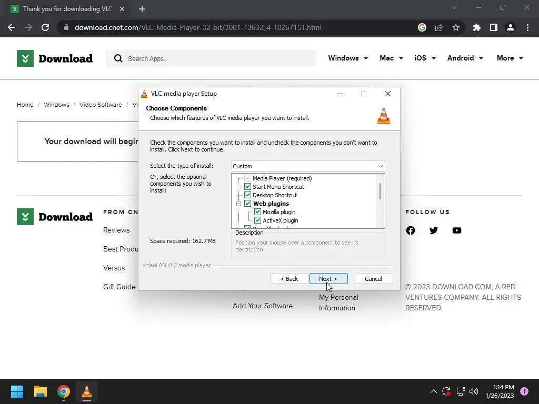Open the My Personal Information link
Viewport: 539px width, 404px height.
(x=338, y=302)
